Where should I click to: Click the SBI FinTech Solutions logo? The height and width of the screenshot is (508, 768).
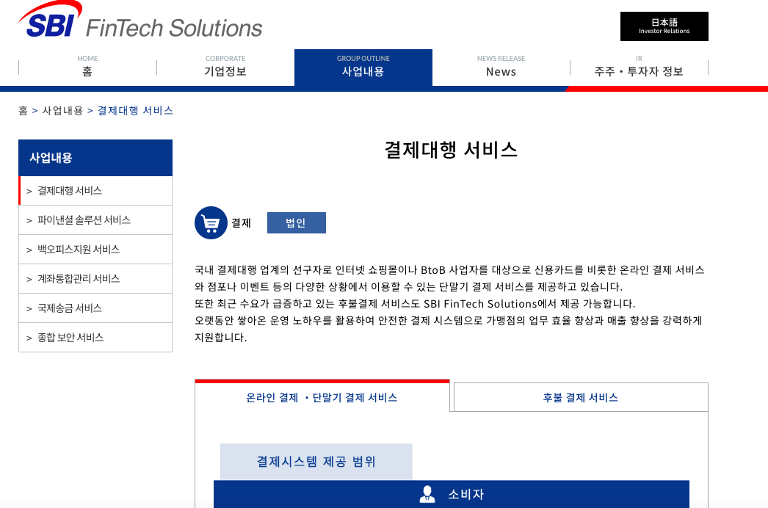(x=140, y=21)
